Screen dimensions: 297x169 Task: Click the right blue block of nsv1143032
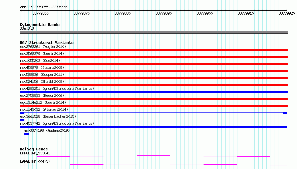tap(285, 113)
